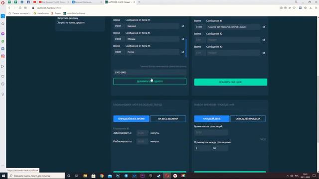Close the AUTOWEB-HACK tab

pos(134,2)
